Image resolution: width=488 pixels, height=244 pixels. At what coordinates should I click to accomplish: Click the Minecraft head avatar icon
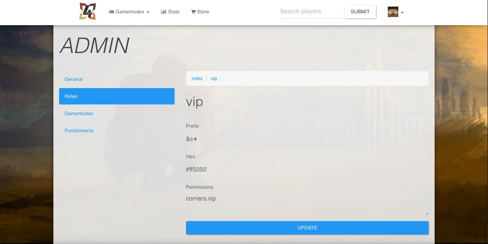pyautogui.click(x=393, y=12)
